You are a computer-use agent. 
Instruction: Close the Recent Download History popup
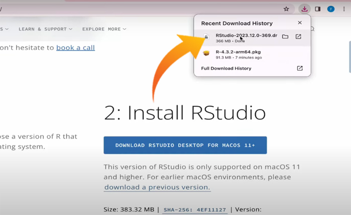pyautogui.click(x=300, y=23)
